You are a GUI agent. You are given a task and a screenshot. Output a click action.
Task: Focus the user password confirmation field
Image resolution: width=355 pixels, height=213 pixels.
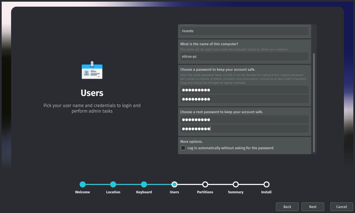244,99
